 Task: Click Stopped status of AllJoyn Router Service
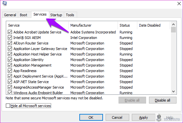(x=126, y=43)
